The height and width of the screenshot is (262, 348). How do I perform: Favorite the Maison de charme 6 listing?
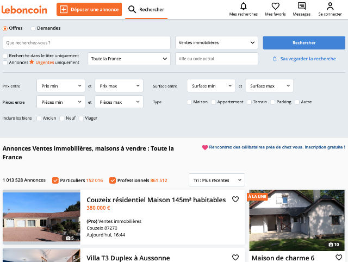(x=339, y=257)
